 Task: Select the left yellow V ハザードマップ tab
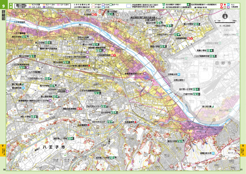[3, 150]
